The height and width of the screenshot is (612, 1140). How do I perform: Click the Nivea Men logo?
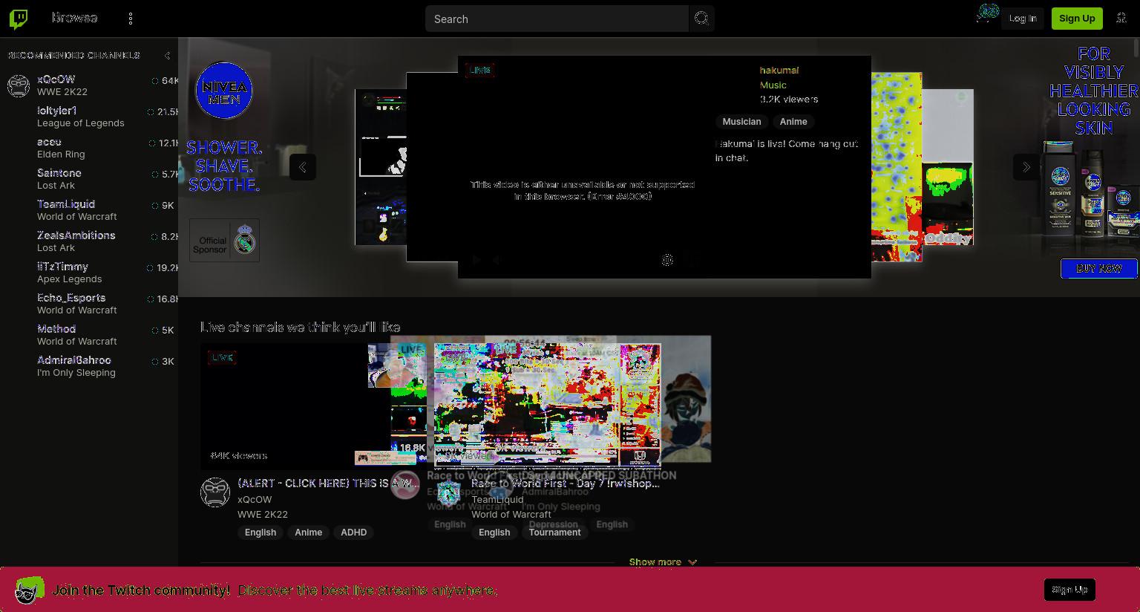tap(223, 91)
